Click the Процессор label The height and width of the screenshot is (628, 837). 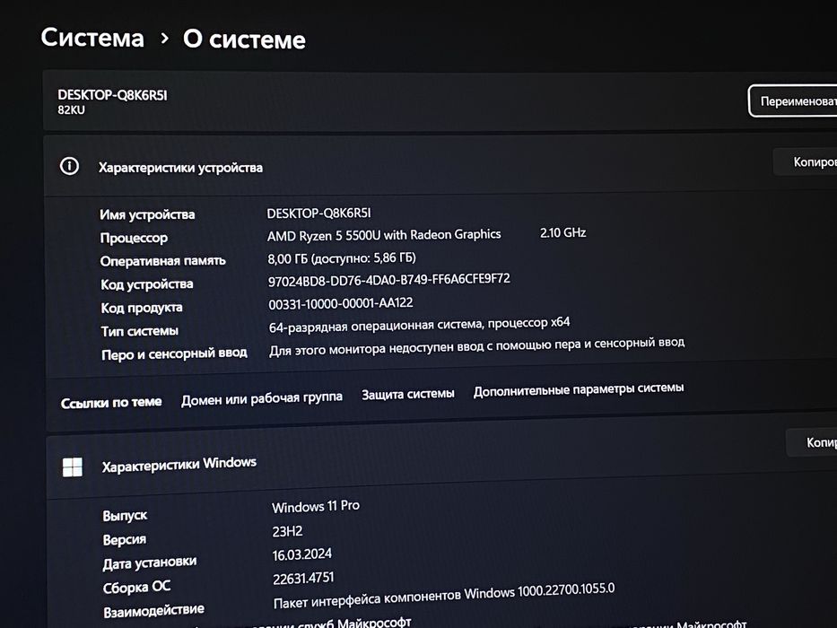click(134, 238)
